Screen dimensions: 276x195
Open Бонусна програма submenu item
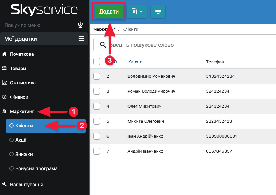pyautogui.click(x=36, y=169)
